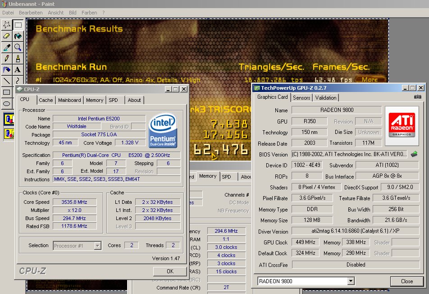Click the GPU-Z Name field showing RADEON 9800
The width and height of the screenshot is (429, 294).
point(337,110)
